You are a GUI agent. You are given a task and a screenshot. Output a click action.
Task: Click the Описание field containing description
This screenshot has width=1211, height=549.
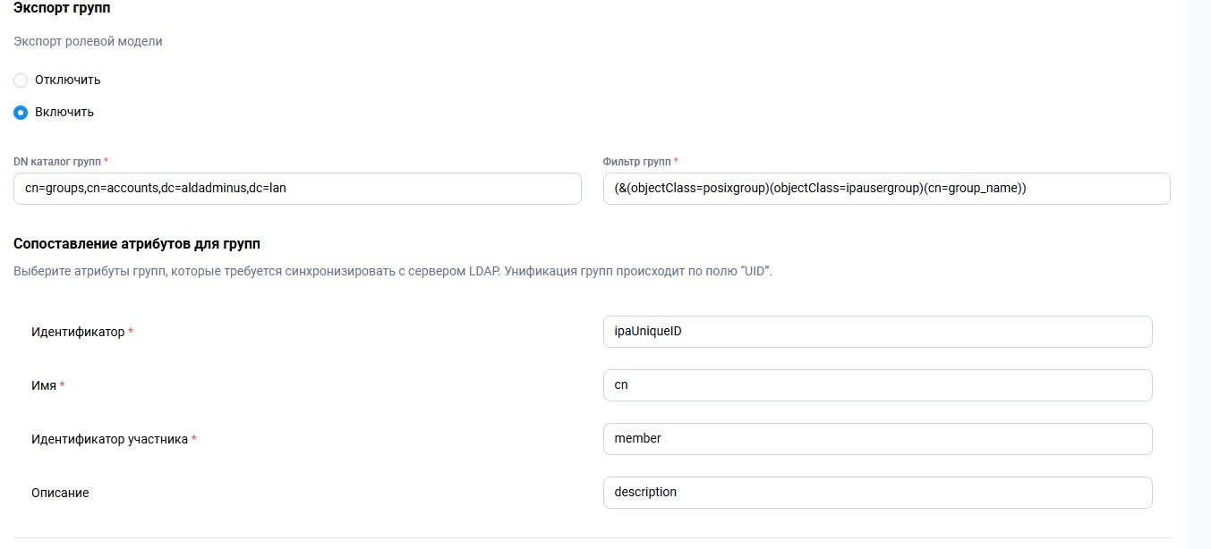tap(878, 493)
